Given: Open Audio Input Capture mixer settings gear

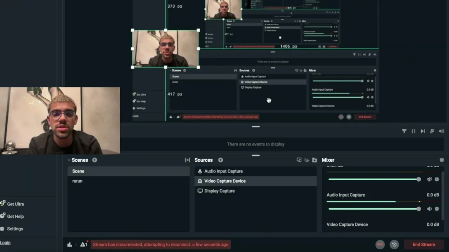Looking at the screenshot, I should pyautogui.click(x=437, y=209).
